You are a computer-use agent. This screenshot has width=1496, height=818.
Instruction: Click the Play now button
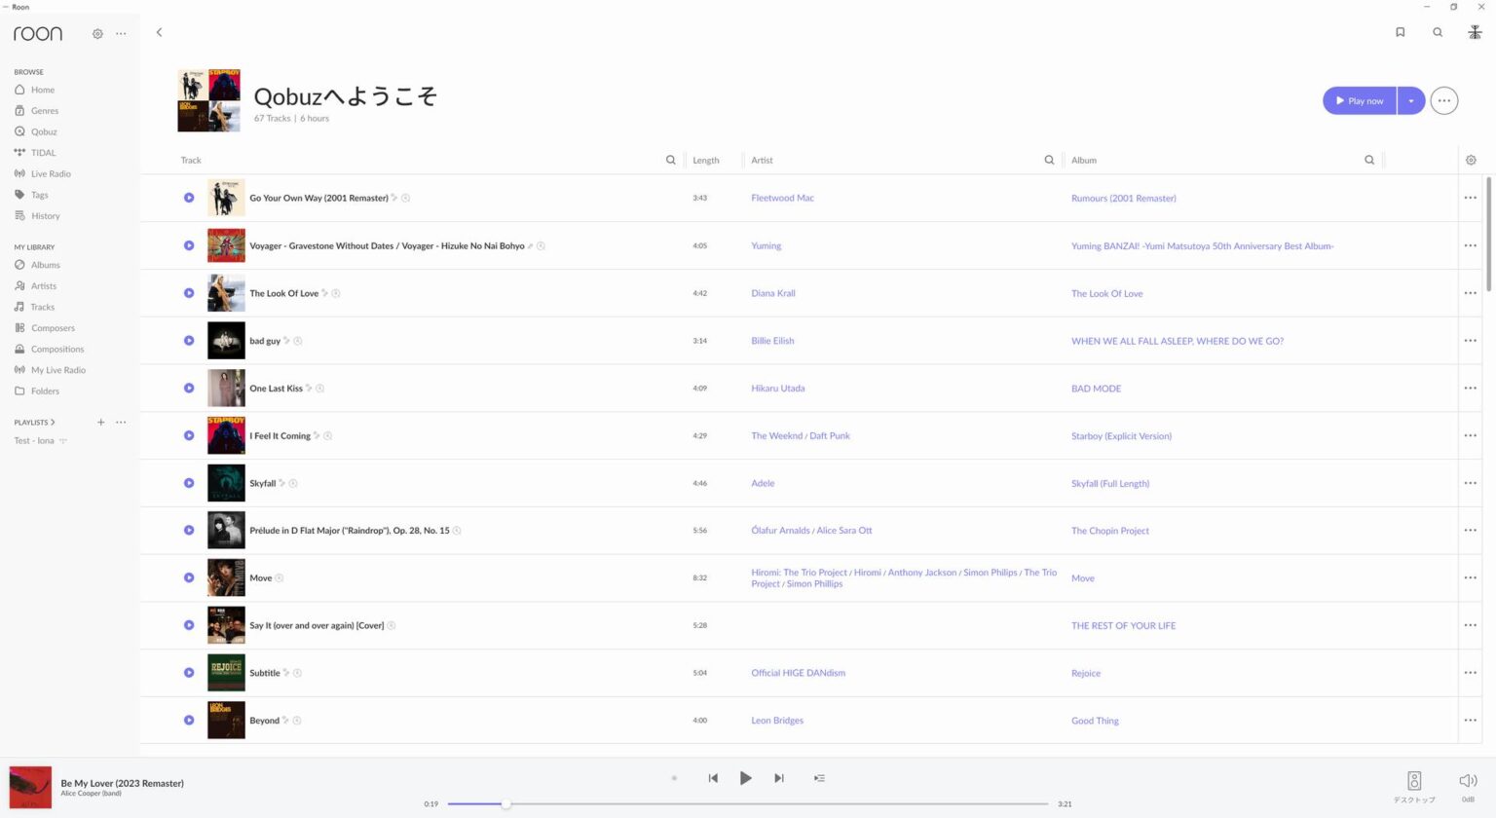[x=1360, y=100]
